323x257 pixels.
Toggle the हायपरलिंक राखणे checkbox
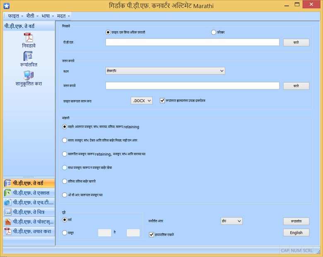[152, 234]
